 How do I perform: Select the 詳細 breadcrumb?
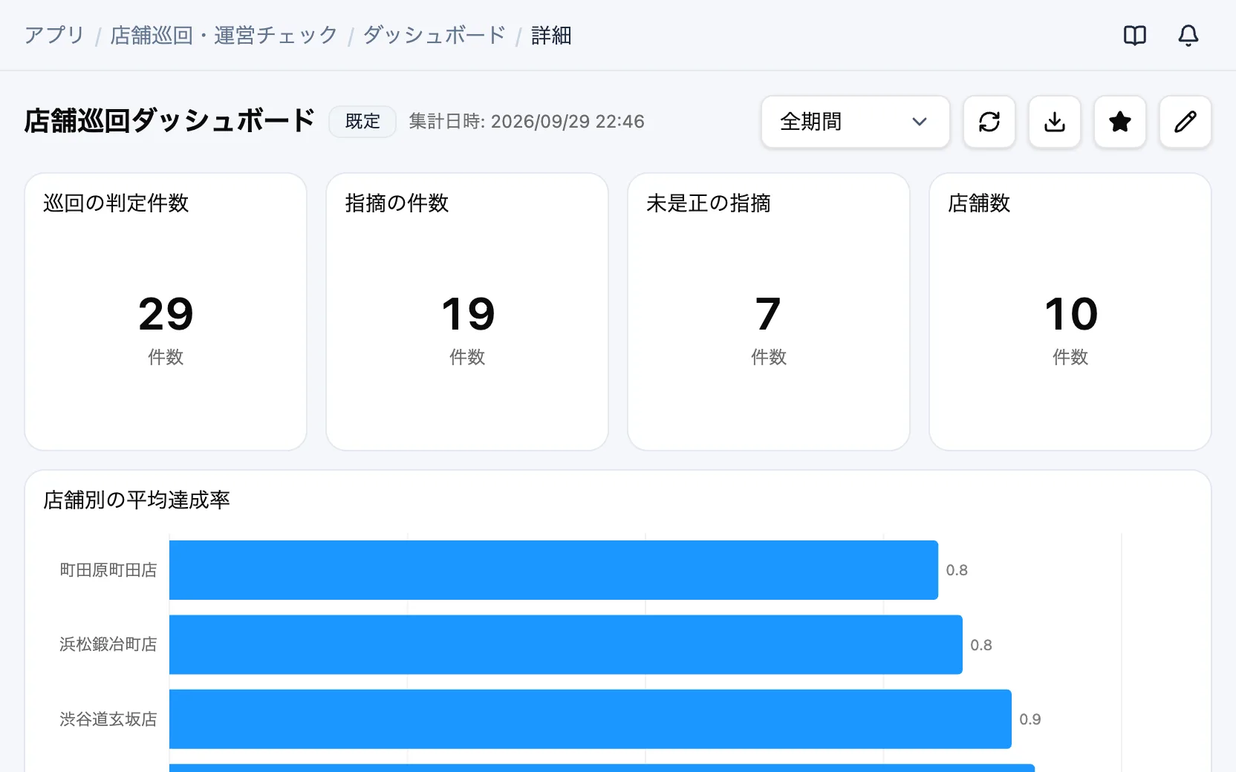tap(551, 35)
